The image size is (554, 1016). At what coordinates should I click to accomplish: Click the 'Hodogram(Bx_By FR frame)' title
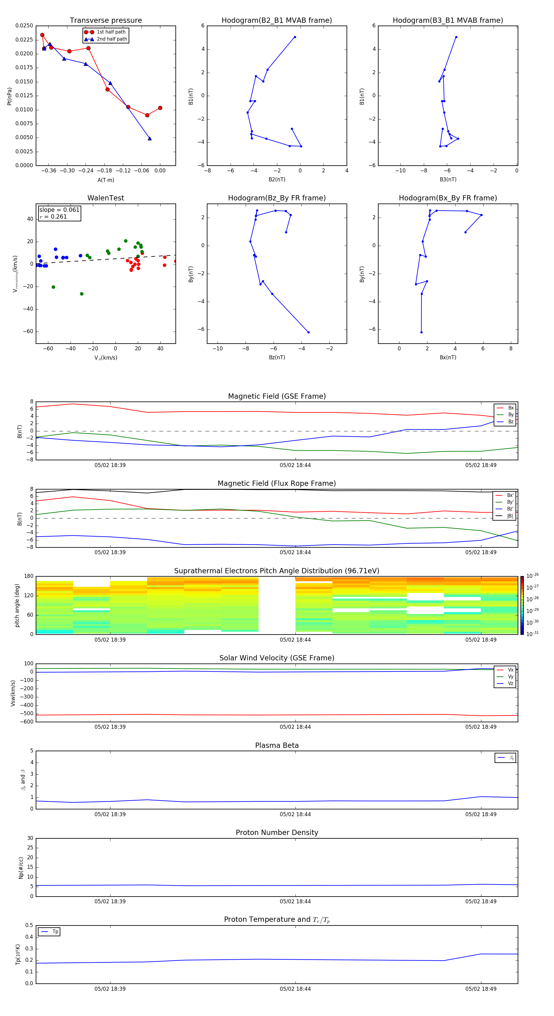(448, 198)
